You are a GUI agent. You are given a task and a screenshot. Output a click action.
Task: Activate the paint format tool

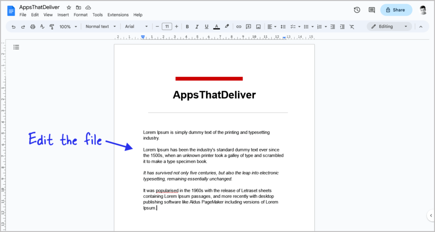click(x=52, y=27)
